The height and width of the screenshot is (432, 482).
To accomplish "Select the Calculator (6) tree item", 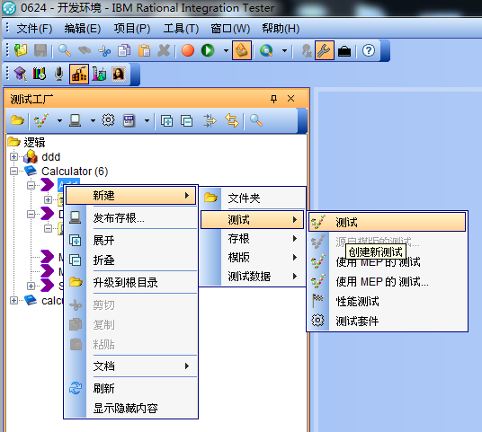I will [75, 171].
